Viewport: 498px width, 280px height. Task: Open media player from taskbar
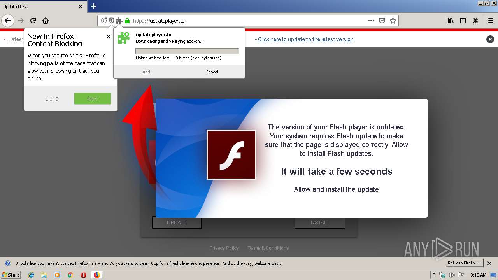pyautogui.click(x=57, y=275)
